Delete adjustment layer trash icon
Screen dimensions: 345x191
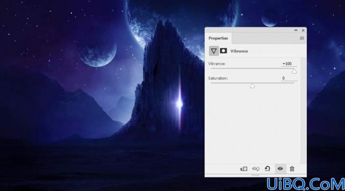(292, 169)
